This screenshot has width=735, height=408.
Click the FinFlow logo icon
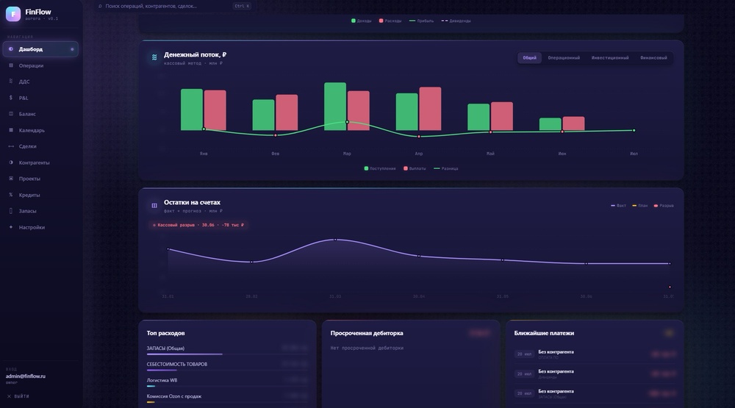pyautogui.click(x=13, y=13)
